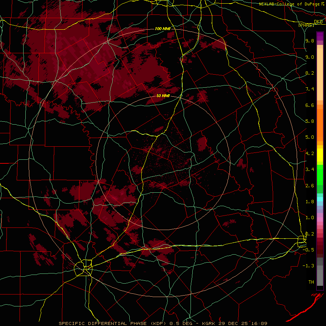Pick the pink color bar segment near 1.0
The width and height of the screenshot is (326, 326).
pyautogui.click(x=320, y=220)
